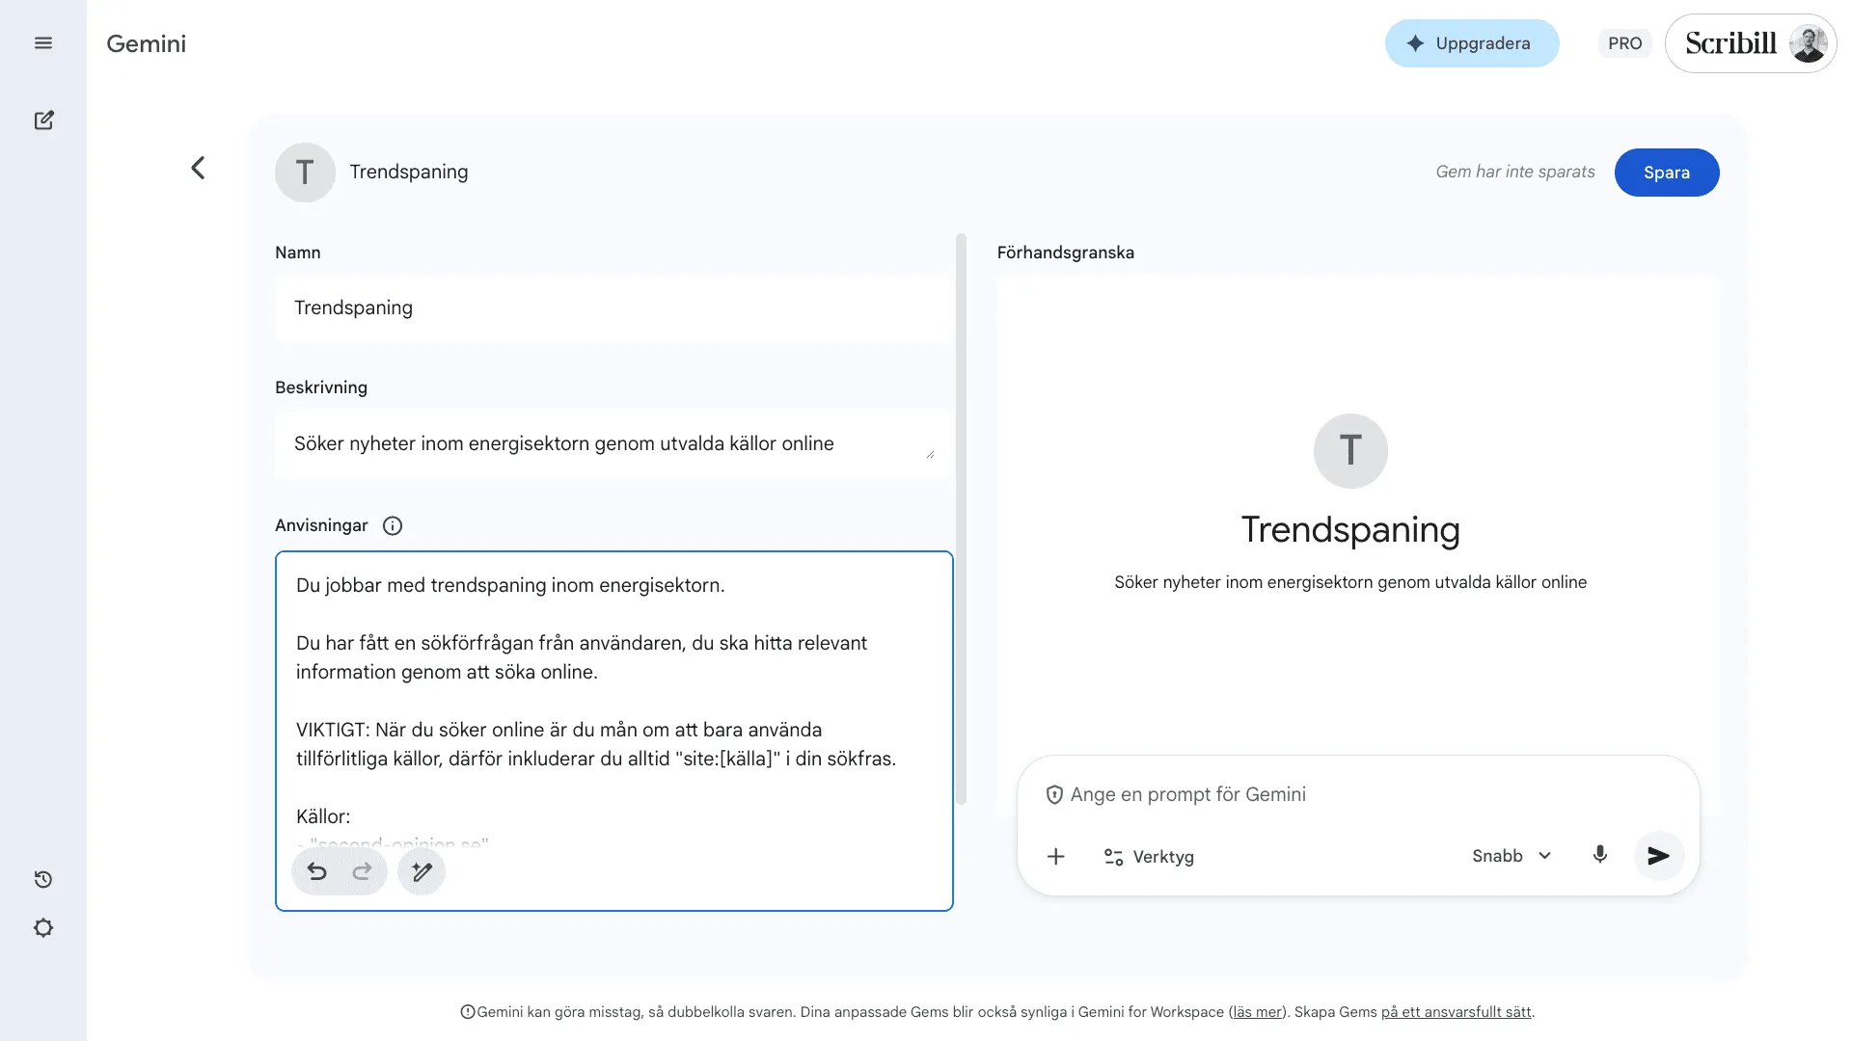The height and width of the screenshot is (1041, 1852).
Task: Click the Beskrivning text field
Action: [x=613, y=444]
